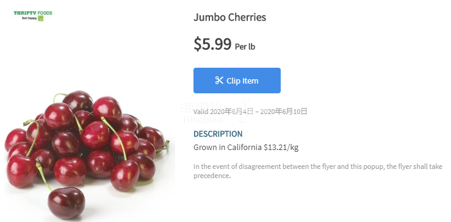The width and height of the screenshot is (451, 222).
Task: Click the Grown in California description line
Action: [x=246, y=148]
